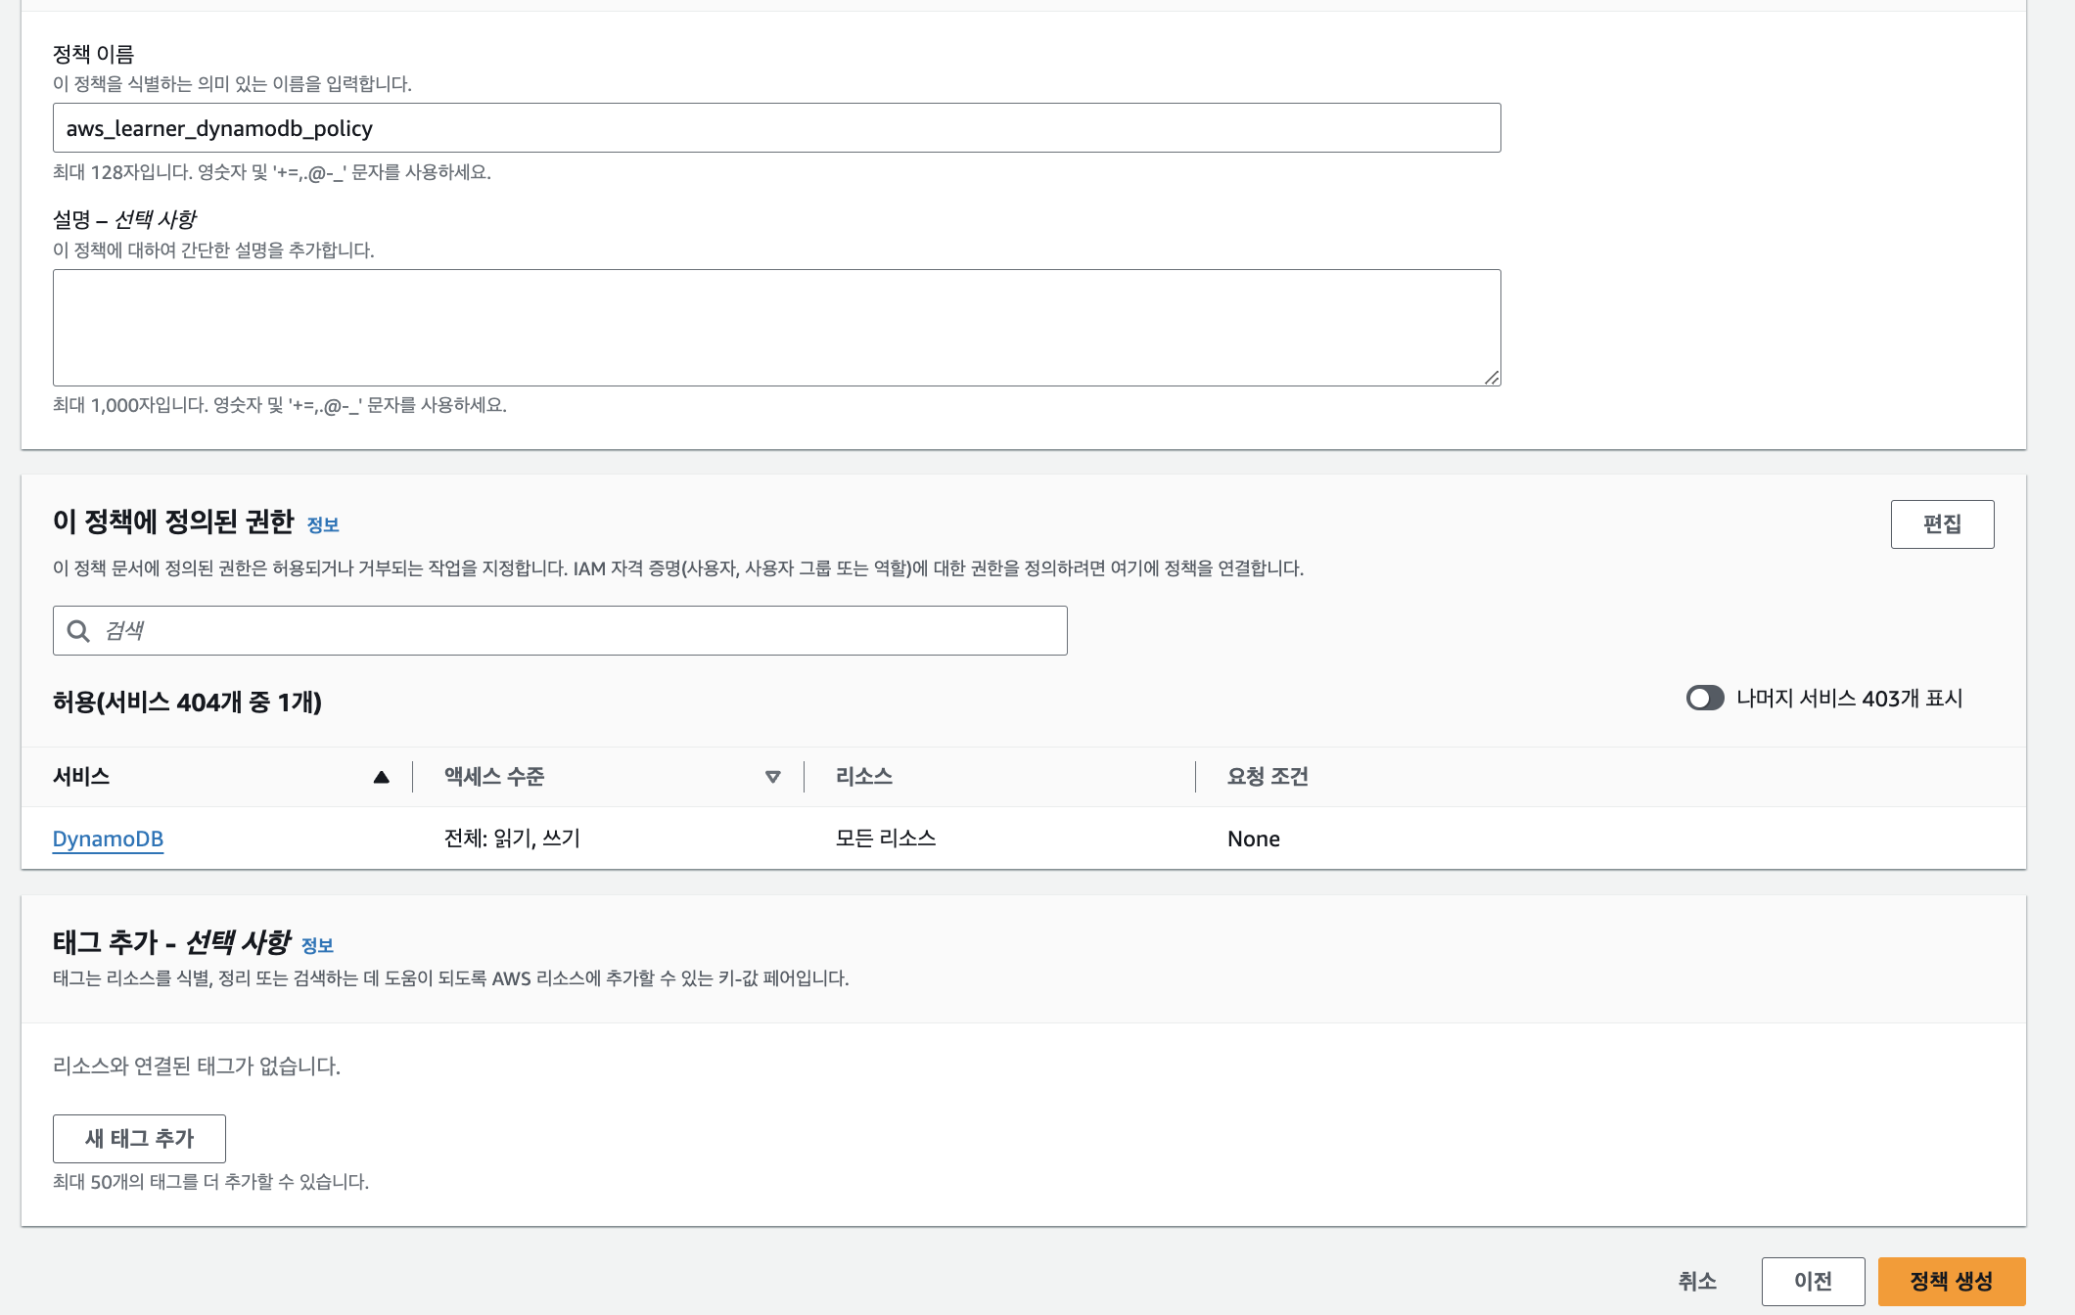Click the 정책 생성 button
Viewport: 2075px width, 1315px height.
[1952, 1282]
